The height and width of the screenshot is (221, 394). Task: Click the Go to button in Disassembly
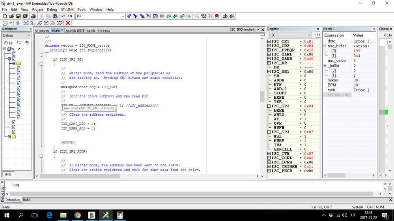point(388,35)
